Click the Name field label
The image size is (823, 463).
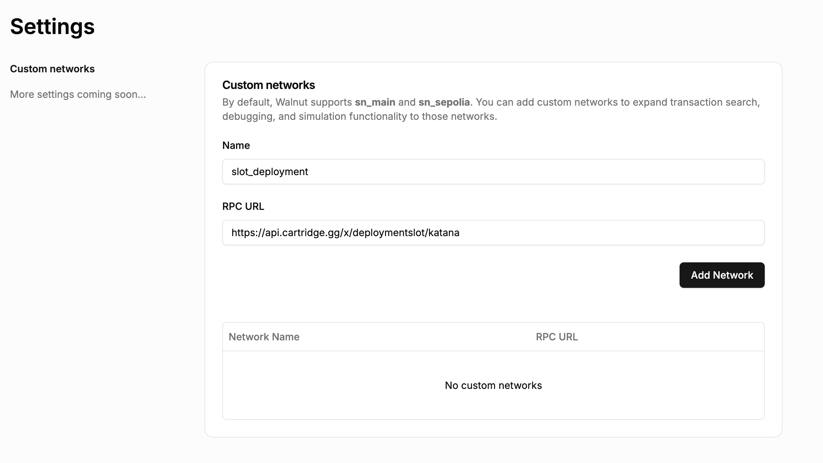point(236,145)
